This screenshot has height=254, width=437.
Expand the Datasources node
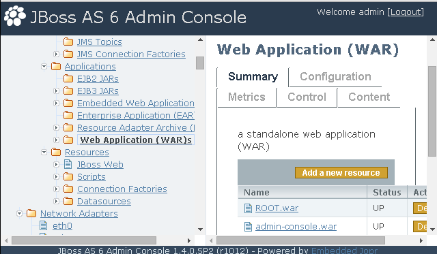(x=56, y=201)
